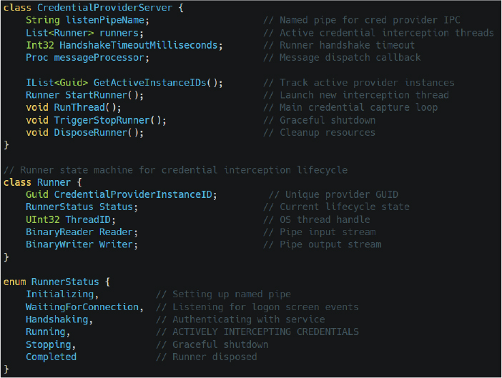
Task: Select the WaitingForConnection enum value
Action: coord(82,307)
